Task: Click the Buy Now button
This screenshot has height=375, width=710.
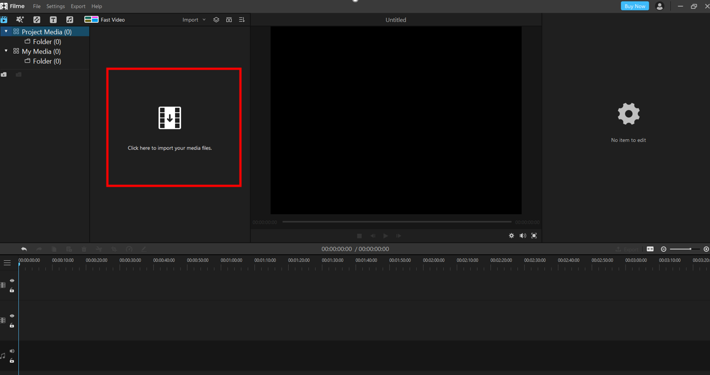Action: pos(634,6)
